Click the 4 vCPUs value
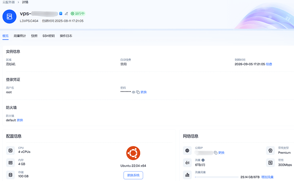 coord(24,152)
